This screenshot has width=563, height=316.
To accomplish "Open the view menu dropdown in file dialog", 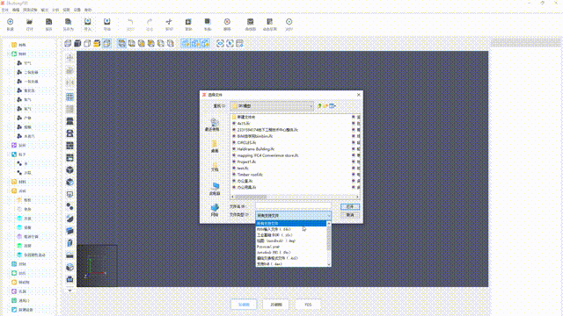I will pos(333,106).
